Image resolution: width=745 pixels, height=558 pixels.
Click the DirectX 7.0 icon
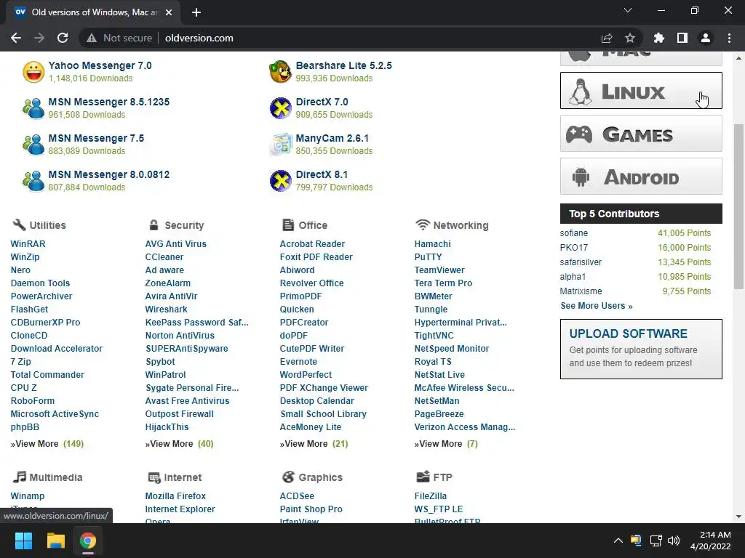281,108
